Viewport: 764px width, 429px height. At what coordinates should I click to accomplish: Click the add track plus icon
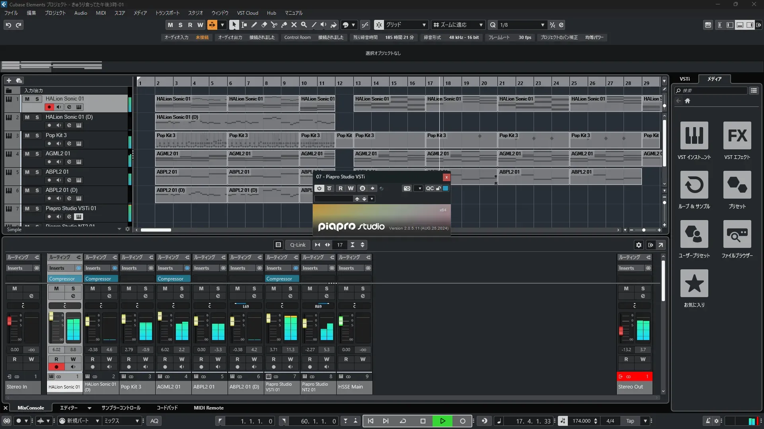coord(9,80)
